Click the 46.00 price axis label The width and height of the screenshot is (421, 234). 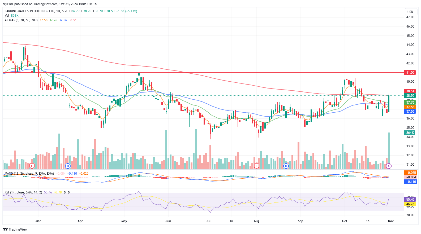tap(410, 27)
